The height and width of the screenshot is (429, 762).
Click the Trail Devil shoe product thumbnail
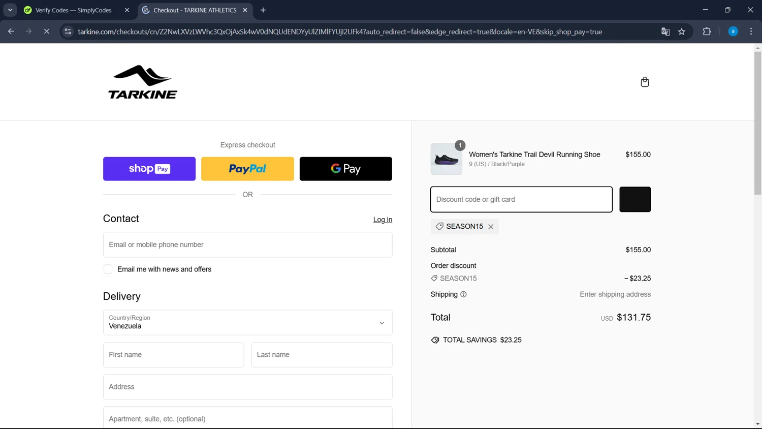point(447,159)
